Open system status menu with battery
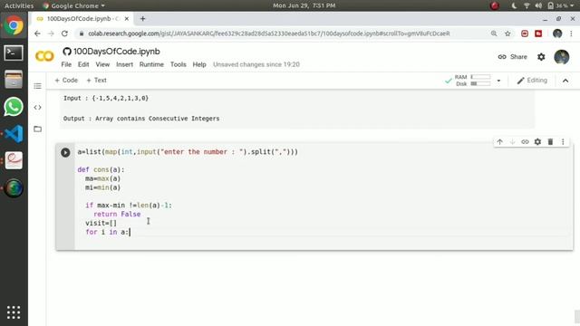Image resolution: width=580 pixels, height=326 pixels. [x=544, y=5]
